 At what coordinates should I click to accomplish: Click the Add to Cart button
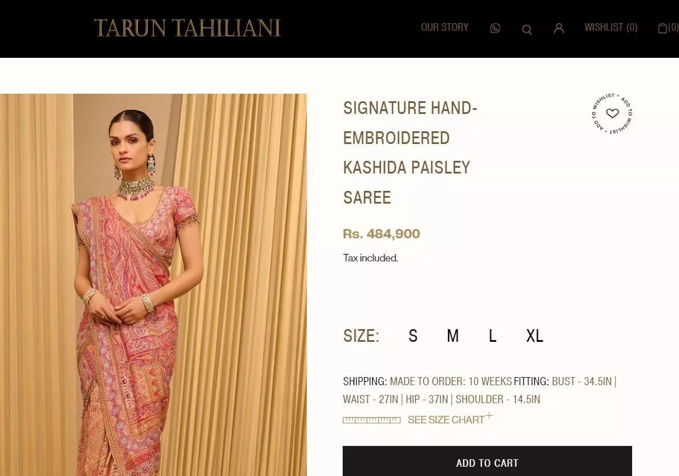(487, 462)
